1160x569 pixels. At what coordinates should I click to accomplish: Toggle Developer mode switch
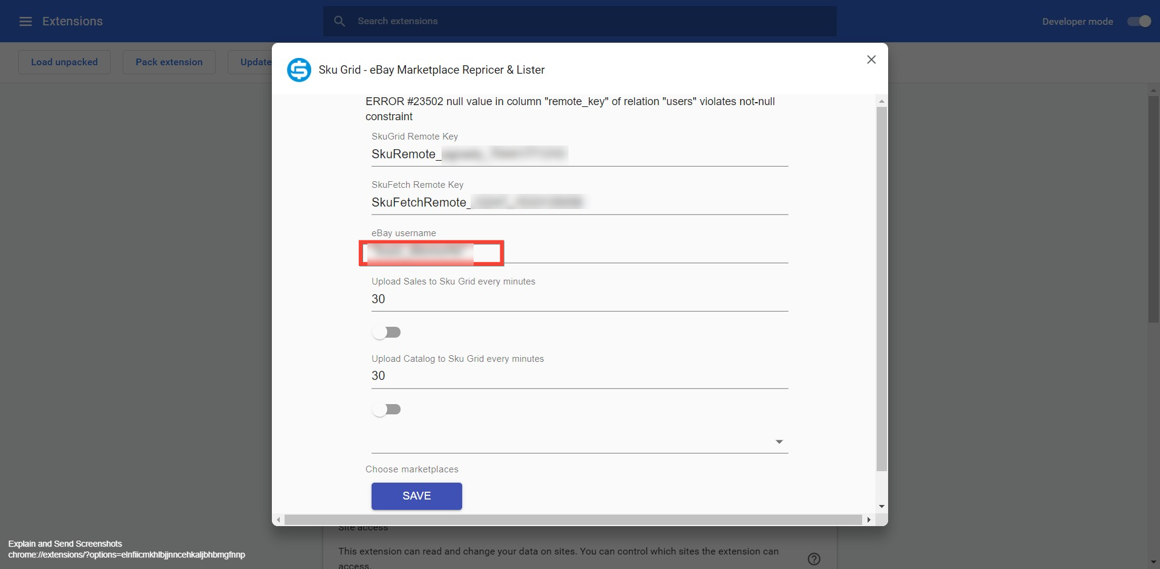click(1139, 21)
